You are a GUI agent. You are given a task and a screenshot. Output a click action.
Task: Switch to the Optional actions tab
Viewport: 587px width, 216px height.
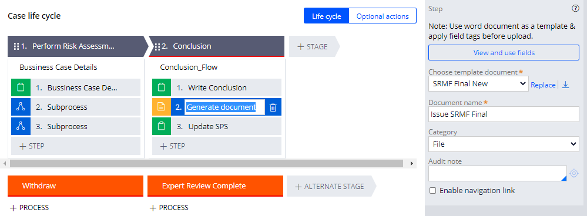[x=383, y=16]
